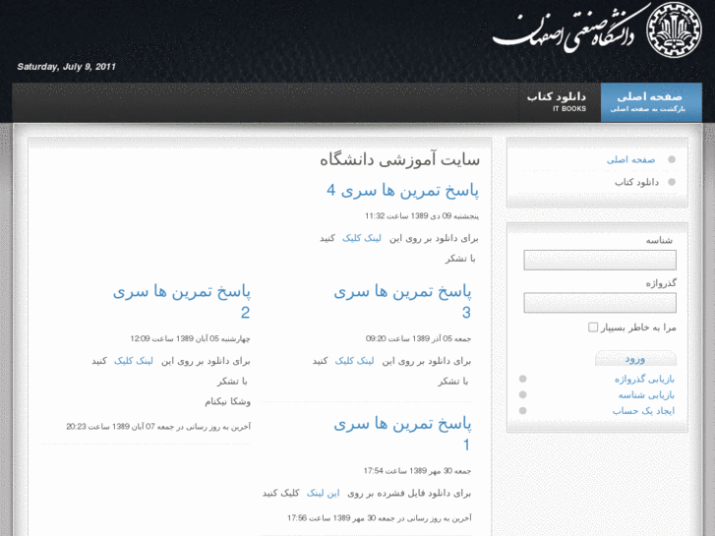
Task: Click the heading سایت آموزشی دانشگاه
Action: tap(399, 159)
